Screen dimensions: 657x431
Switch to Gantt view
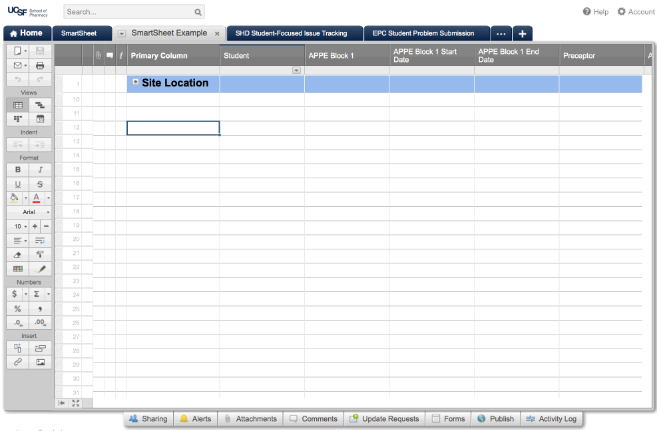click(x=40, y=105)
